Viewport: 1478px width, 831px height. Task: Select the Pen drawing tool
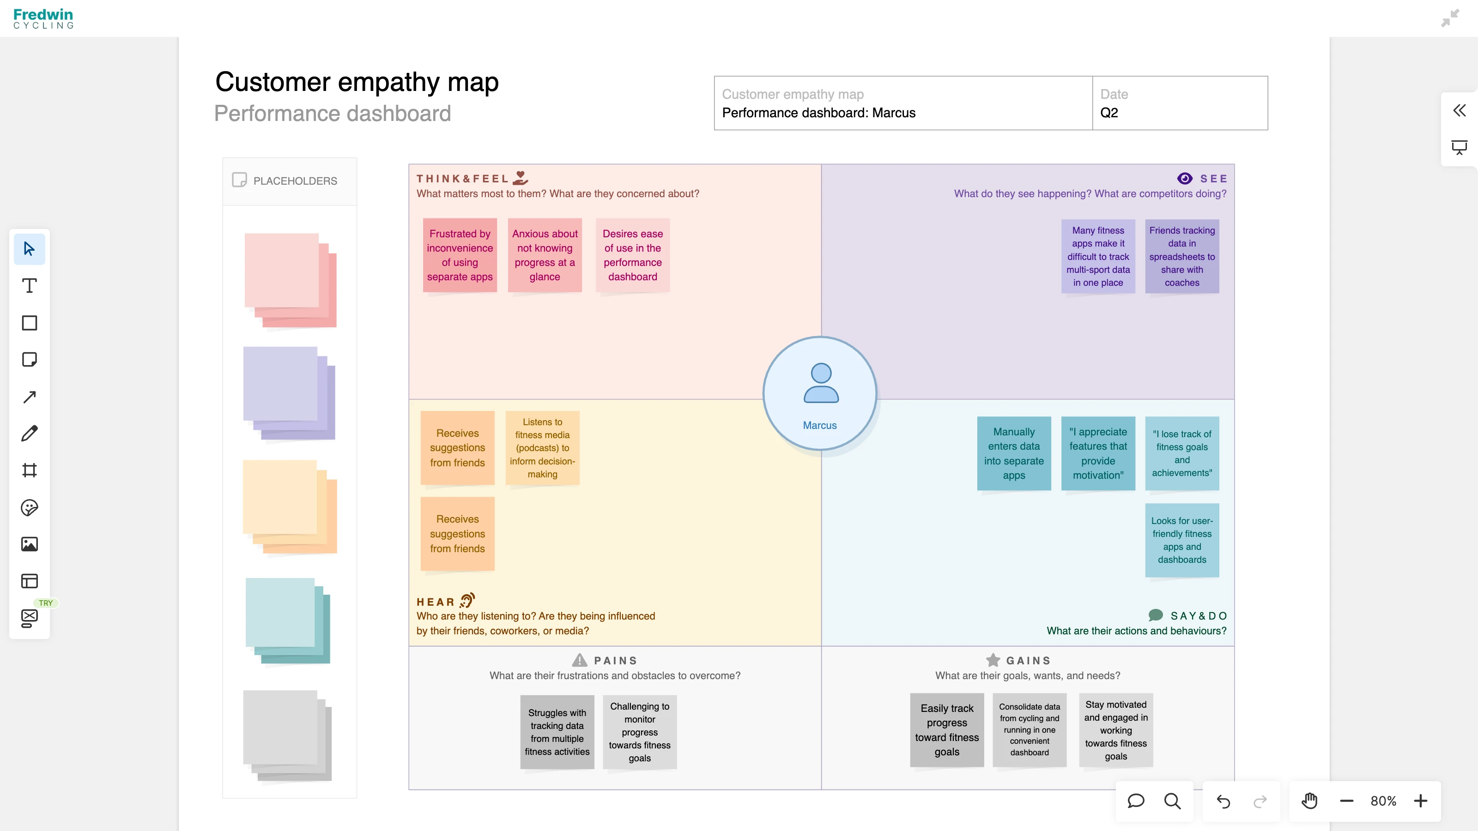pyautogui.click(x=29, y=434)
